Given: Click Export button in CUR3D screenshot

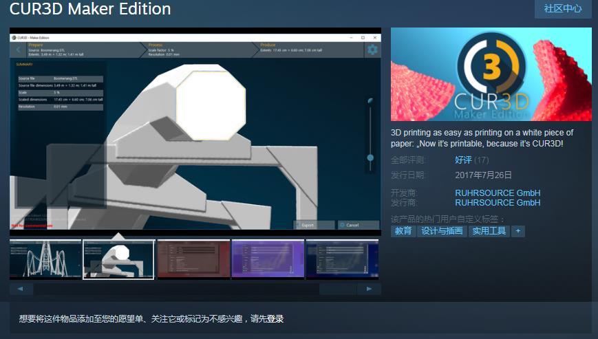Looking at the screenshot, I should pyautogui.click(x=314, y=225).
